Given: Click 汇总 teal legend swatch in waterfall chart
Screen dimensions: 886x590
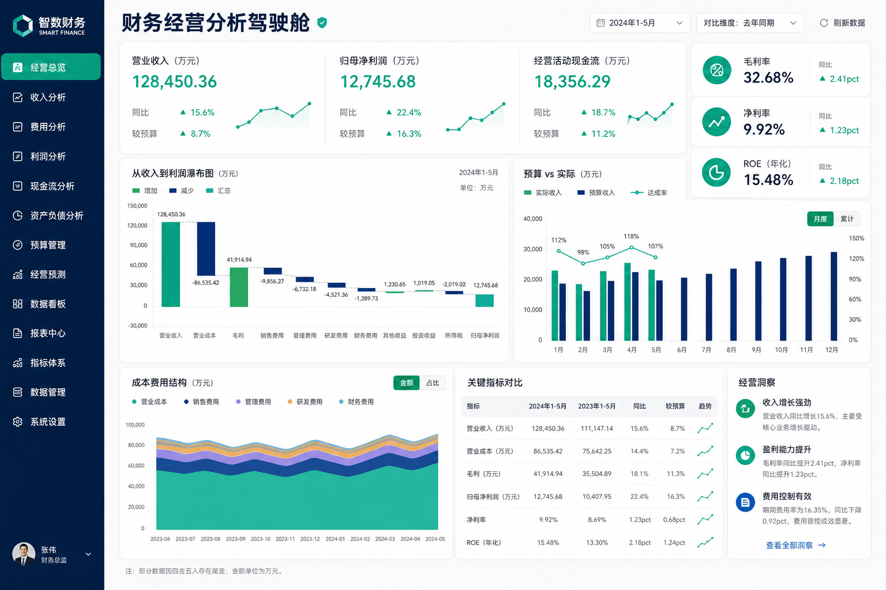Looking at the screenshot, I should coord(210,191).
